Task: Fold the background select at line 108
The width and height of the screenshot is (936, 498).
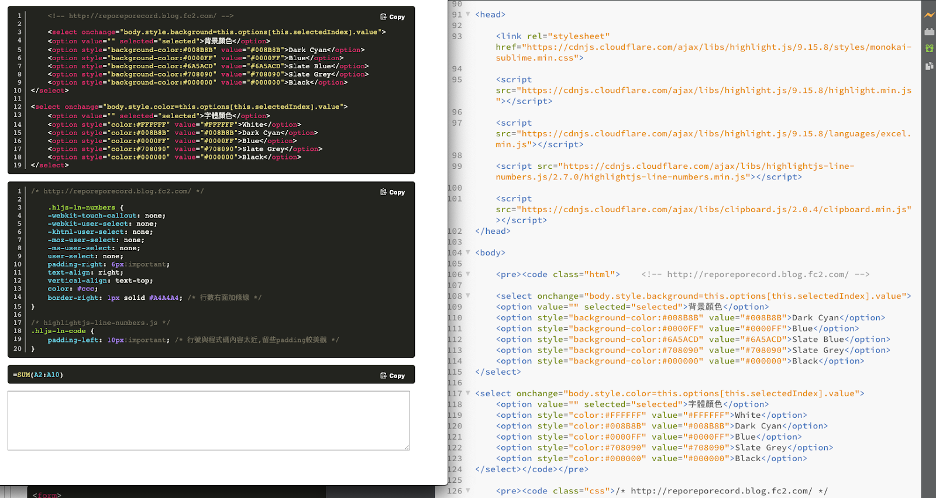Action: click(468, 296)
